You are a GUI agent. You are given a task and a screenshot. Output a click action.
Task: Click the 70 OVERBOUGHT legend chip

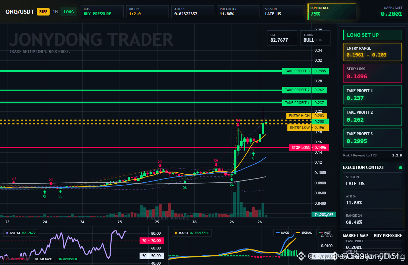(x=17, y=259)
